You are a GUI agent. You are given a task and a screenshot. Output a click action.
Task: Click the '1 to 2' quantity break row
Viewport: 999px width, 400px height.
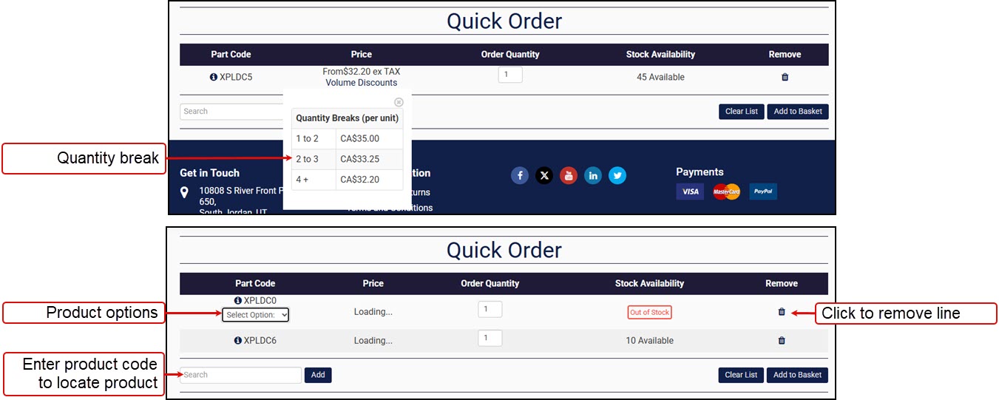(x=348, y=139)
